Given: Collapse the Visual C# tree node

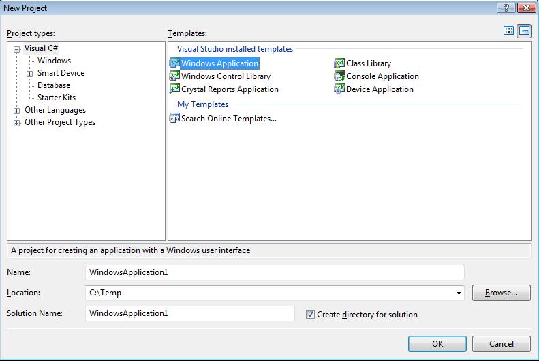Looking at the screenshot, I should click(17, 49).
